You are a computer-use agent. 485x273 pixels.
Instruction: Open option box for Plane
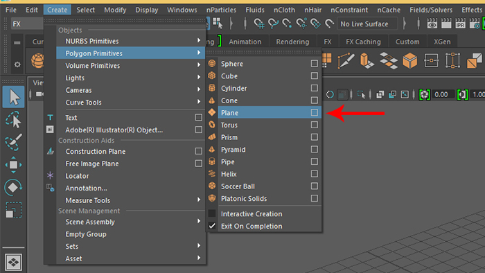click(315, 112)
